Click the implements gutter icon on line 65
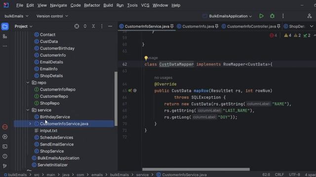The height and width of the screenshot is (177, 316). click(x=130, y=90)
